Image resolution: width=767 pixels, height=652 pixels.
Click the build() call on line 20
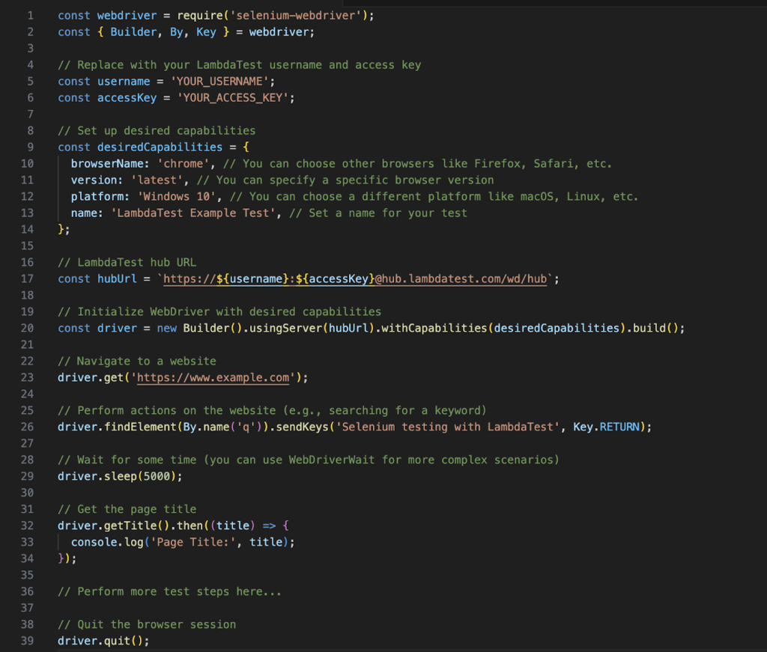pyautogui.click(x=655, y=328)
